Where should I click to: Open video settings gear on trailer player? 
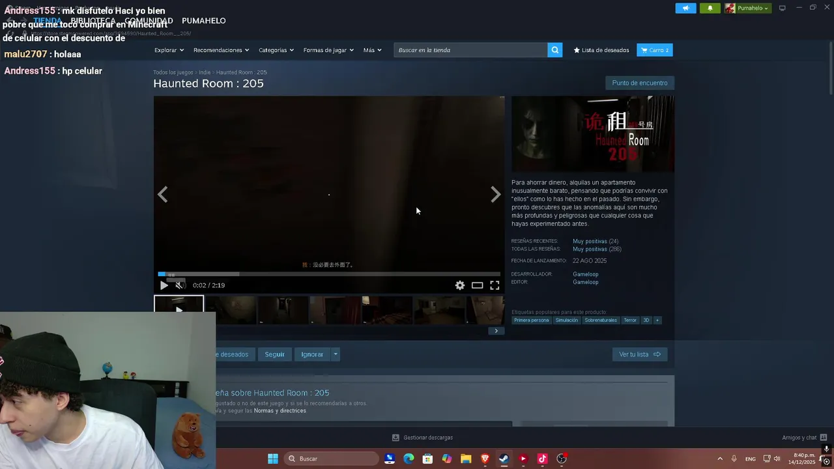(x=460, y=285)
